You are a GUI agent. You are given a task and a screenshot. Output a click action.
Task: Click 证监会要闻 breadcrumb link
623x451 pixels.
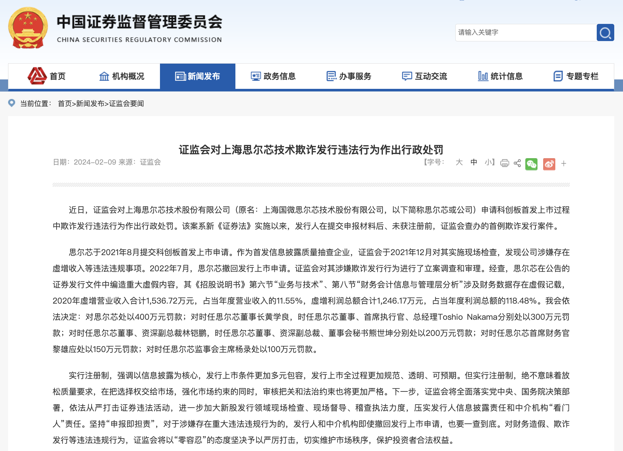pyautogui.click(x=127, y=104)
